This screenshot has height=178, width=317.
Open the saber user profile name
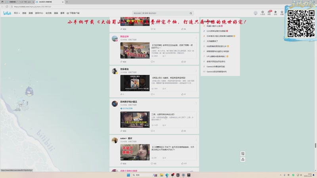pyautogui.click(x=126, y=138)
